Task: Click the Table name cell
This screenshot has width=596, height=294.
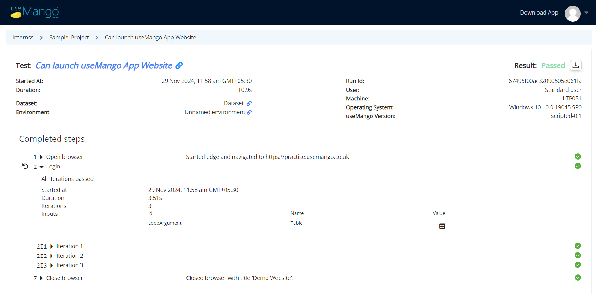Action: pos(296,223)
